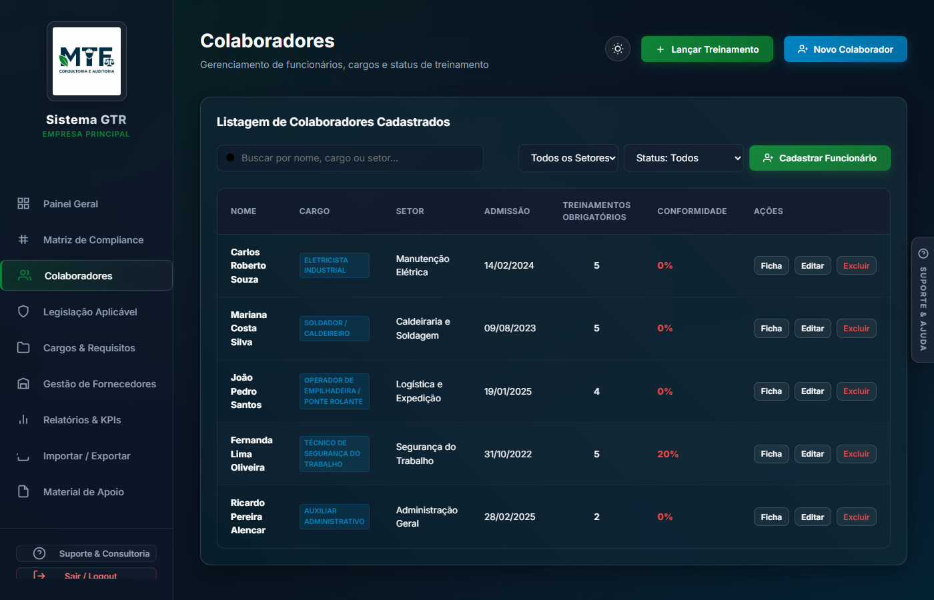Click the Importar / Exportar icon
The width and height of the screenshot is (934, 600).
coord(23,455)
